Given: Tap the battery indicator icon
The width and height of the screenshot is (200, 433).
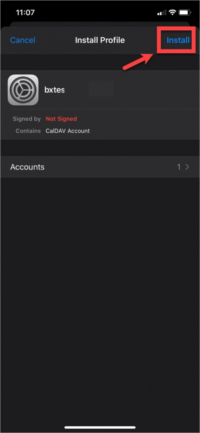Looking at the screenshot, I should pyautogui.click(x=185, y=13).
